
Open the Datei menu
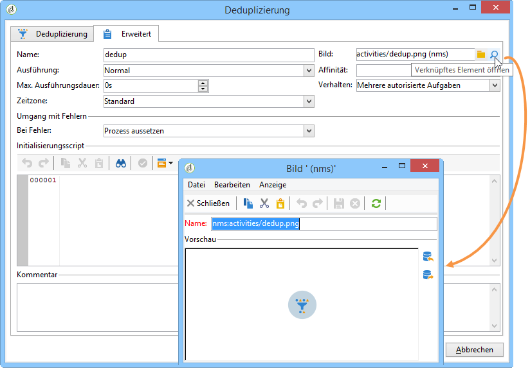pos(196,185)
